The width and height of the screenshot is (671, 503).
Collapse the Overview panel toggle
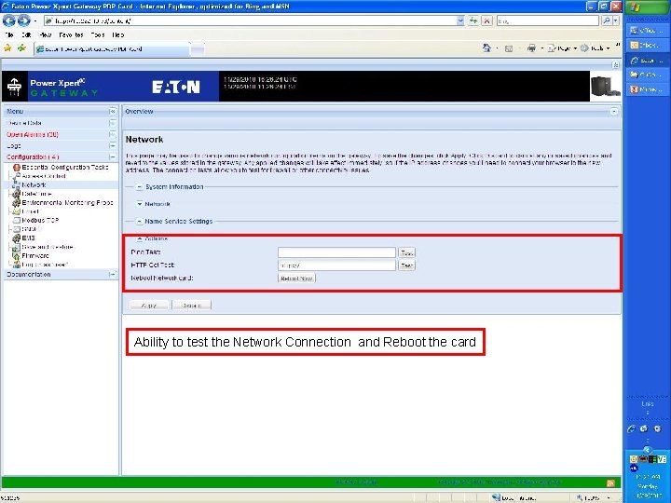614,111
